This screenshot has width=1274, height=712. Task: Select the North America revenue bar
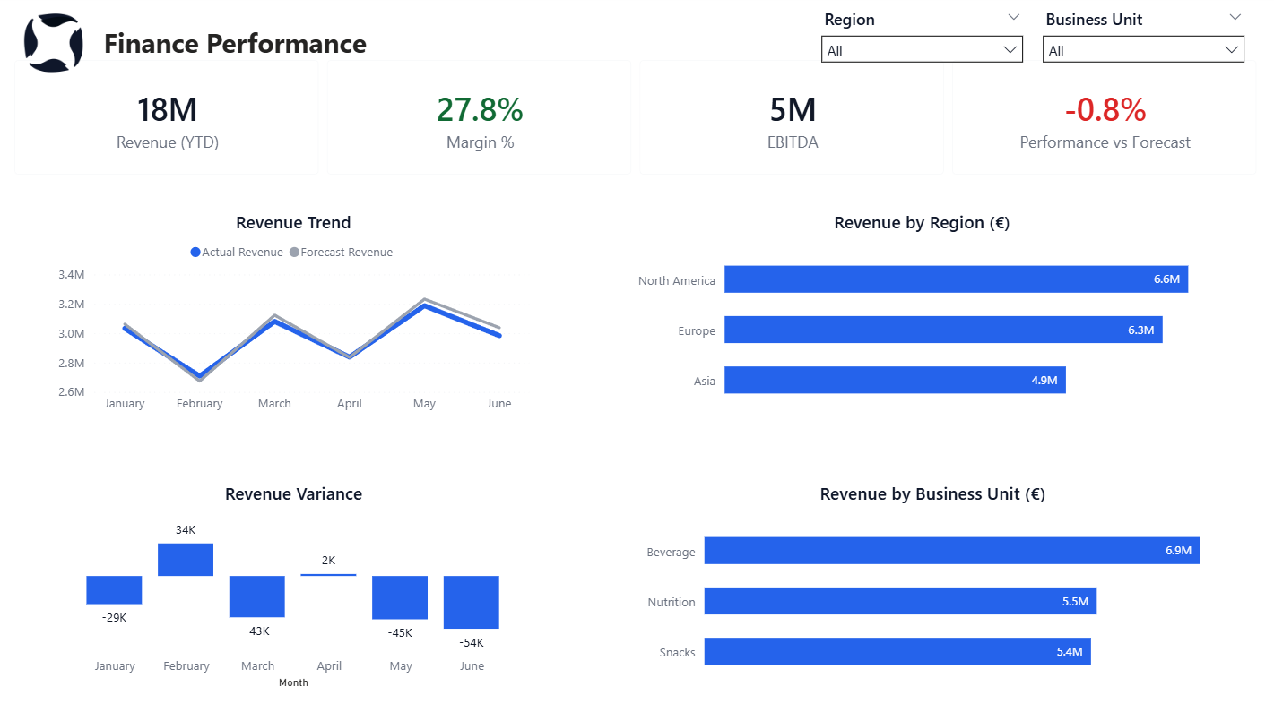point(955,279)
